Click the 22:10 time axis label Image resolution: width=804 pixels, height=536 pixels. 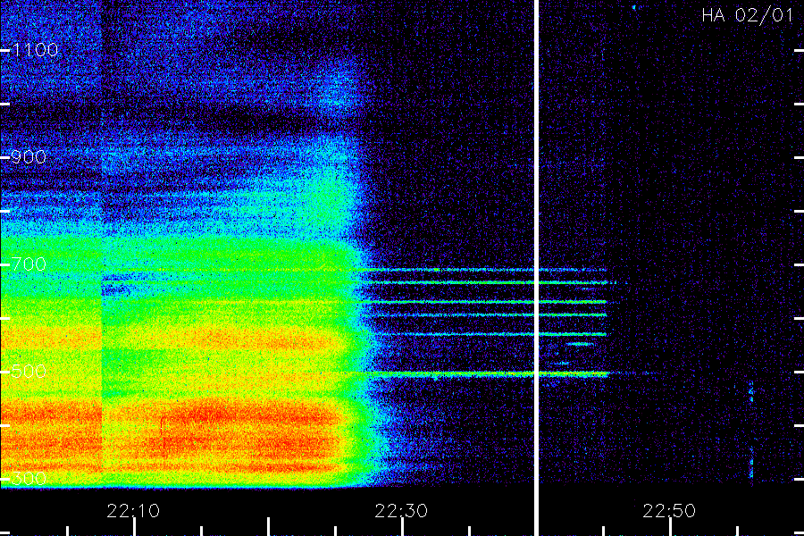pos(133,511)
